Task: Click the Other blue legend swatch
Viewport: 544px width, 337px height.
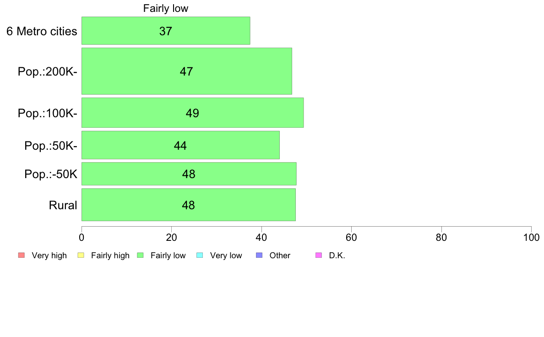Action: (x=259, y=255)
